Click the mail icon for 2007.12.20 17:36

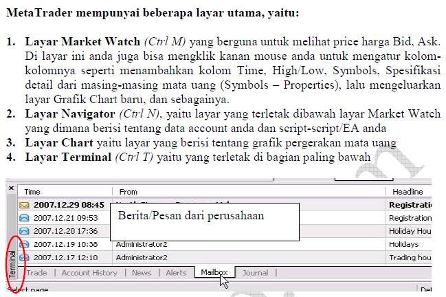point(24,231)
